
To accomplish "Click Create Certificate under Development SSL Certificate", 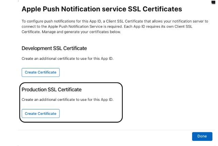I will point(41,72).
